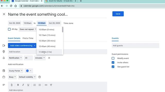Open the Default visibility dropdown
This screenshot has width=165, height=92.
pos(27,77)
